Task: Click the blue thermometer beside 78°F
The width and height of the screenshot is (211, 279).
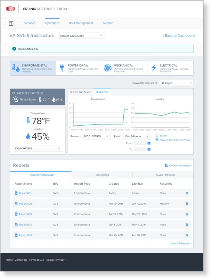Action: [28, 120]
